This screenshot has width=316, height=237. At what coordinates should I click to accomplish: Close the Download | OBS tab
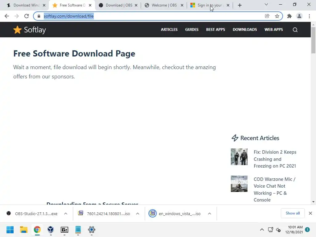click(136, 5)
